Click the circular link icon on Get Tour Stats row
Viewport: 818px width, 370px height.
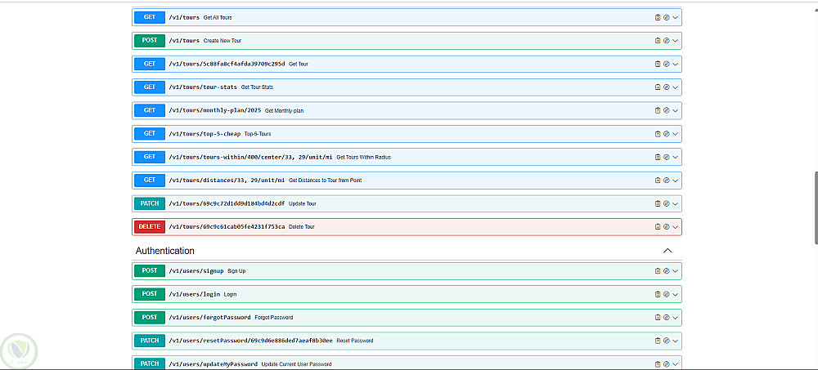point(666,87)
